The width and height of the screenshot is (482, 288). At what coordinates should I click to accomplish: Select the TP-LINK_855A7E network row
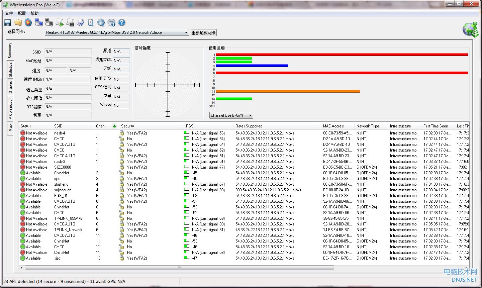coord(68,218)
